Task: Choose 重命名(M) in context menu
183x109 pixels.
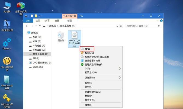Action: pyautogui.click(x=101, y=100)
